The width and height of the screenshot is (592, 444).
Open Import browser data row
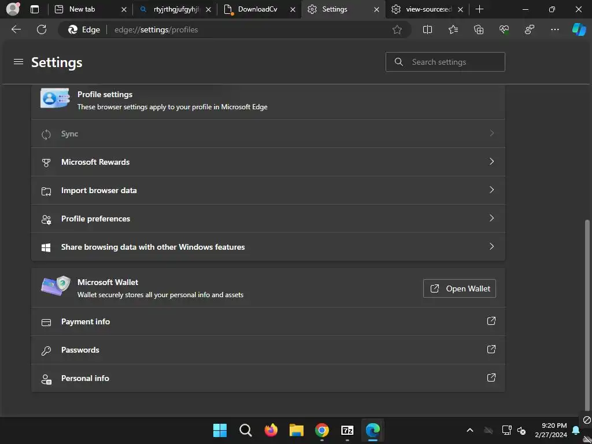tap(268, 190)
